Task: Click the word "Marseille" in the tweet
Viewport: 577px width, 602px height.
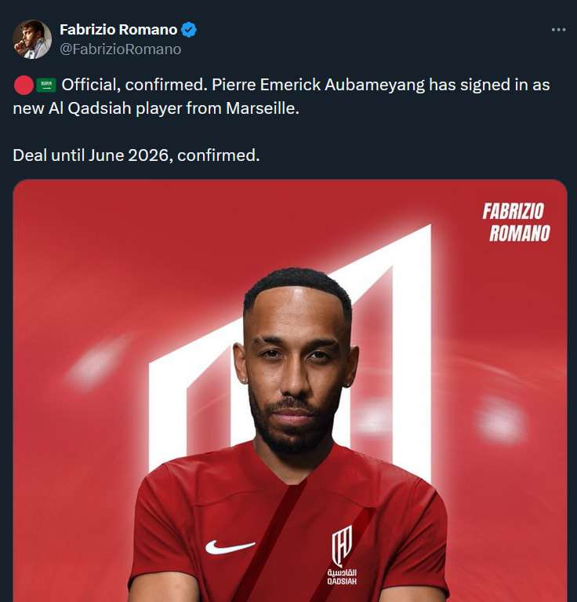Action: [x=263, y=108]
